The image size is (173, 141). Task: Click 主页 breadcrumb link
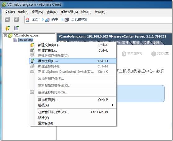pos(35,20)
